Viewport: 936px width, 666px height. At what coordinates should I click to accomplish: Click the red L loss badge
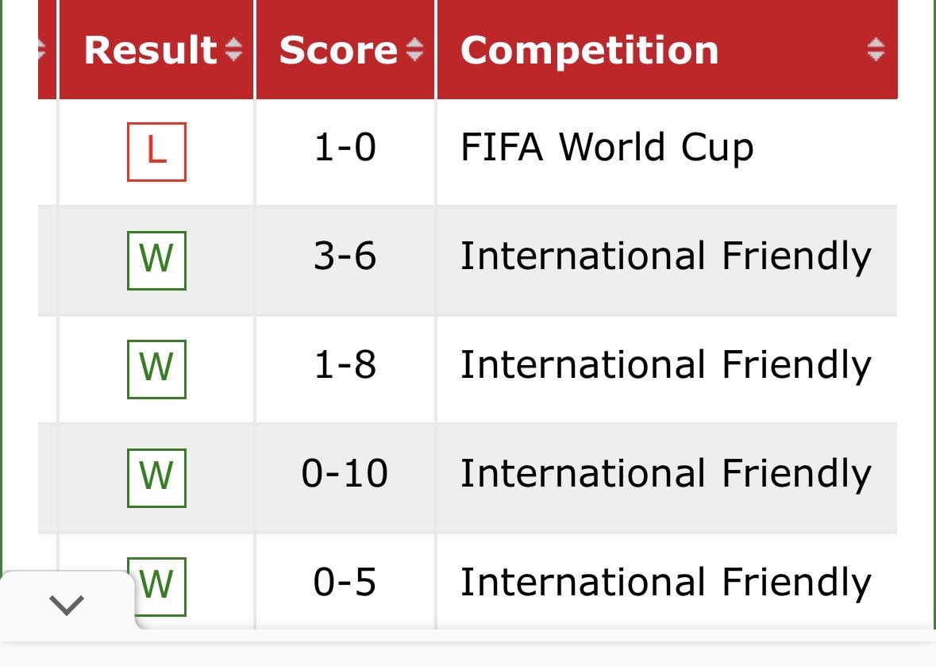[x=157, y=152]
